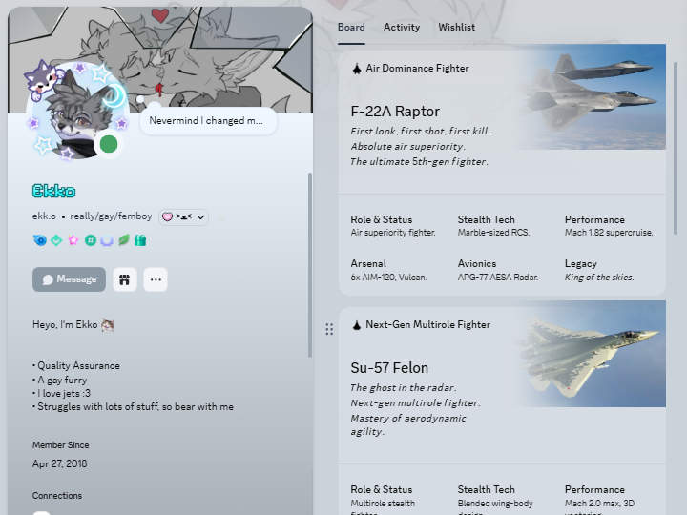Click the lavender laurel wreath badge
The width and height of the screenshot is (687, 515).
point(107,240)
